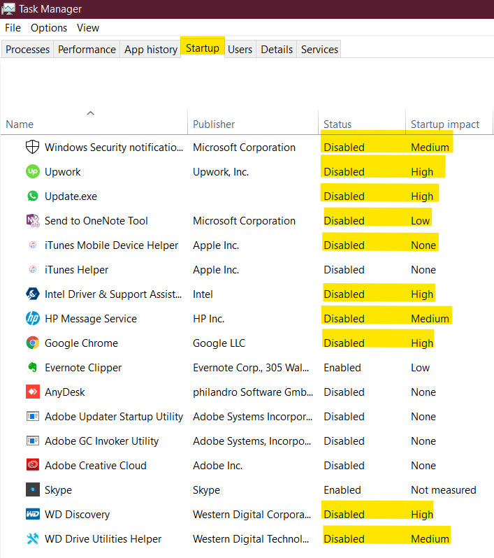Click 'Adobe Creative Cloud' name text
Viewport: 494px width, 558px height.
(95, 466)
